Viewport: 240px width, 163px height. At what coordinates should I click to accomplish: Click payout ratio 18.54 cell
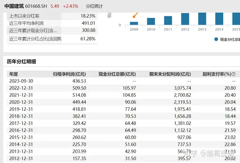(x=230, y=109)
